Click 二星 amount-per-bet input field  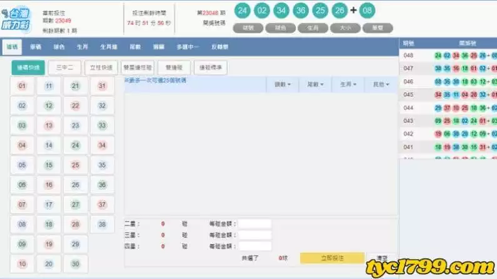coord(255,223)
